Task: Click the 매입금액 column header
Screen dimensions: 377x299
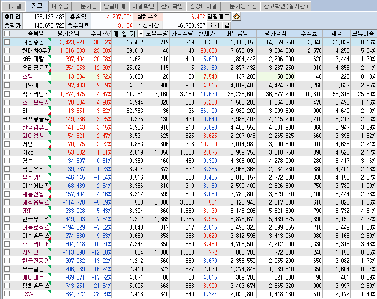Action: 237,33
